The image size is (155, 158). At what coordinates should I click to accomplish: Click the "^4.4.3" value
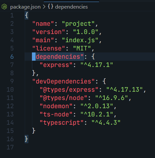click(106, 123)
